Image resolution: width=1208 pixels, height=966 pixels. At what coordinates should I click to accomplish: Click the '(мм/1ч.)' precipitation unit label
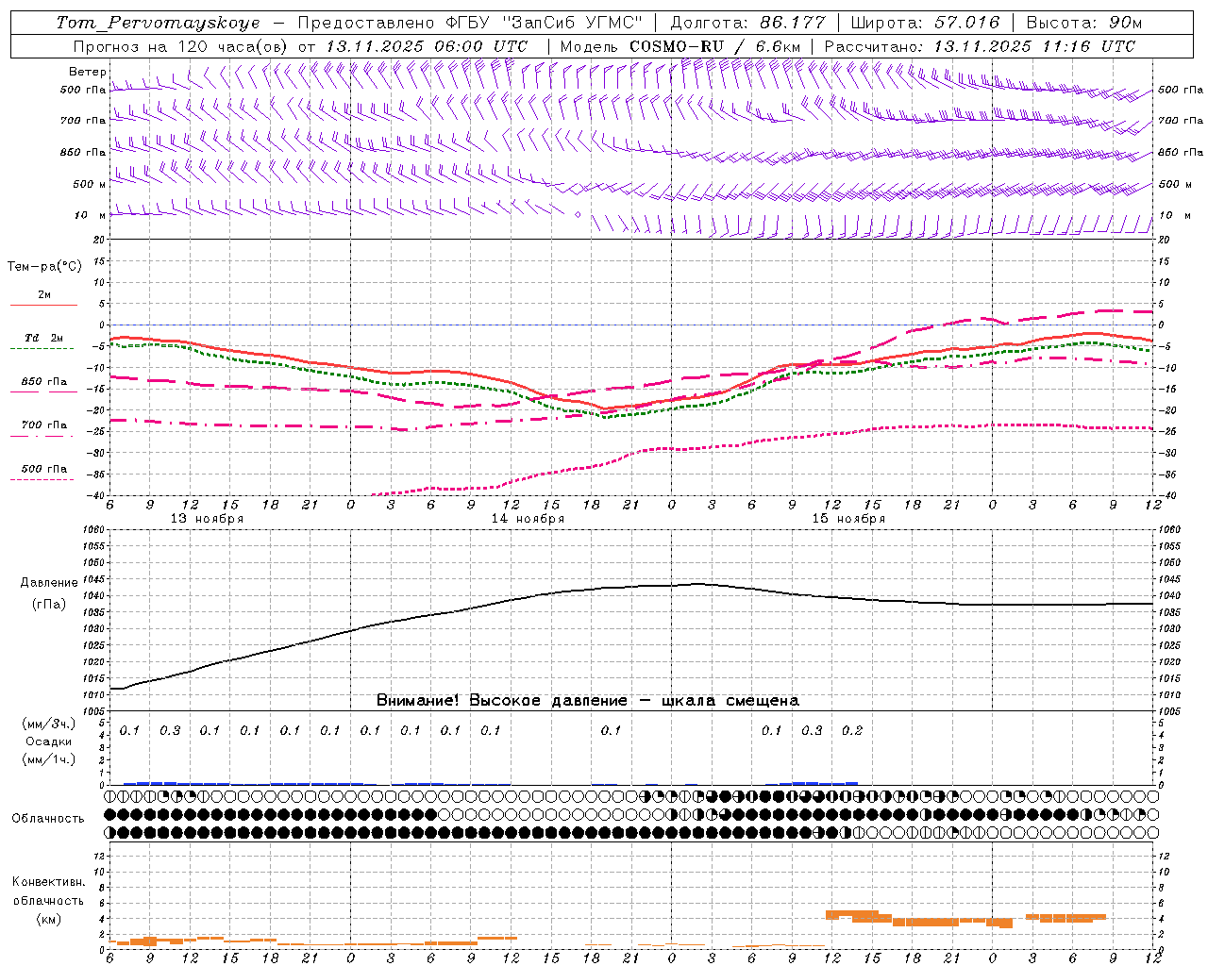click(49, 759)
